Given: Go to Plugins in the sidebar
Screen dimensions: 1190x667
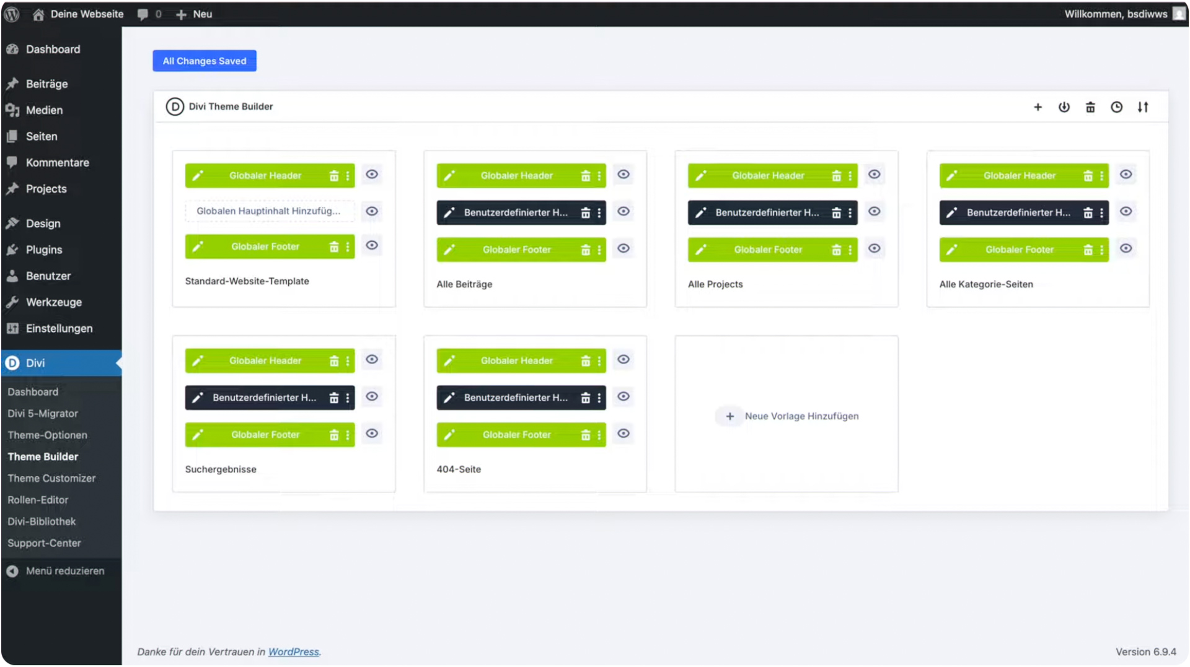Looking at the screenshot, I should click(x=43, y=250).
